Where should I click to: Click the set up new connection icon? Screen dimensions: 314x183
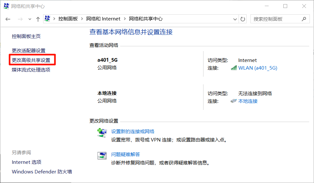(x=102, y=133)
